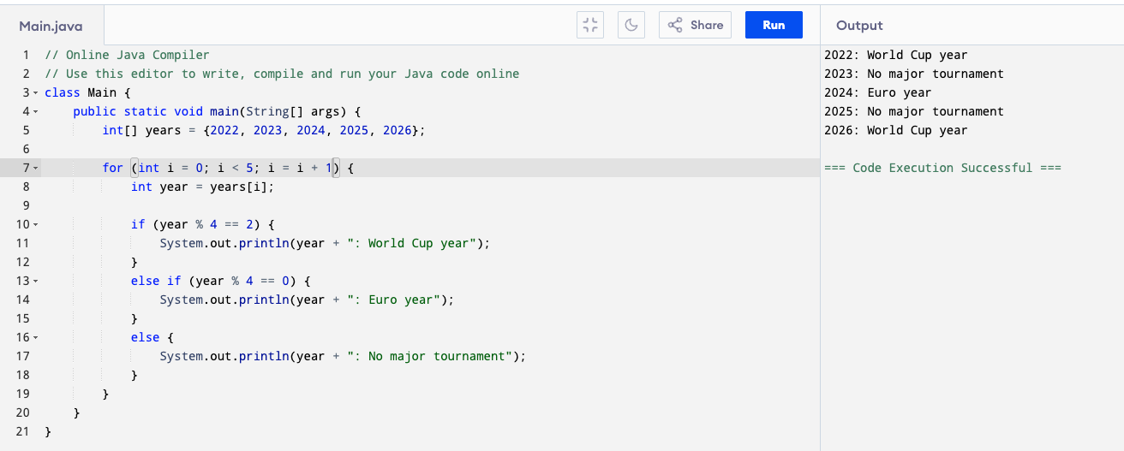Fold the main method at line 4
Image resolution: width=1124 pixels, height=451 pixels.
tap(36, 111)
